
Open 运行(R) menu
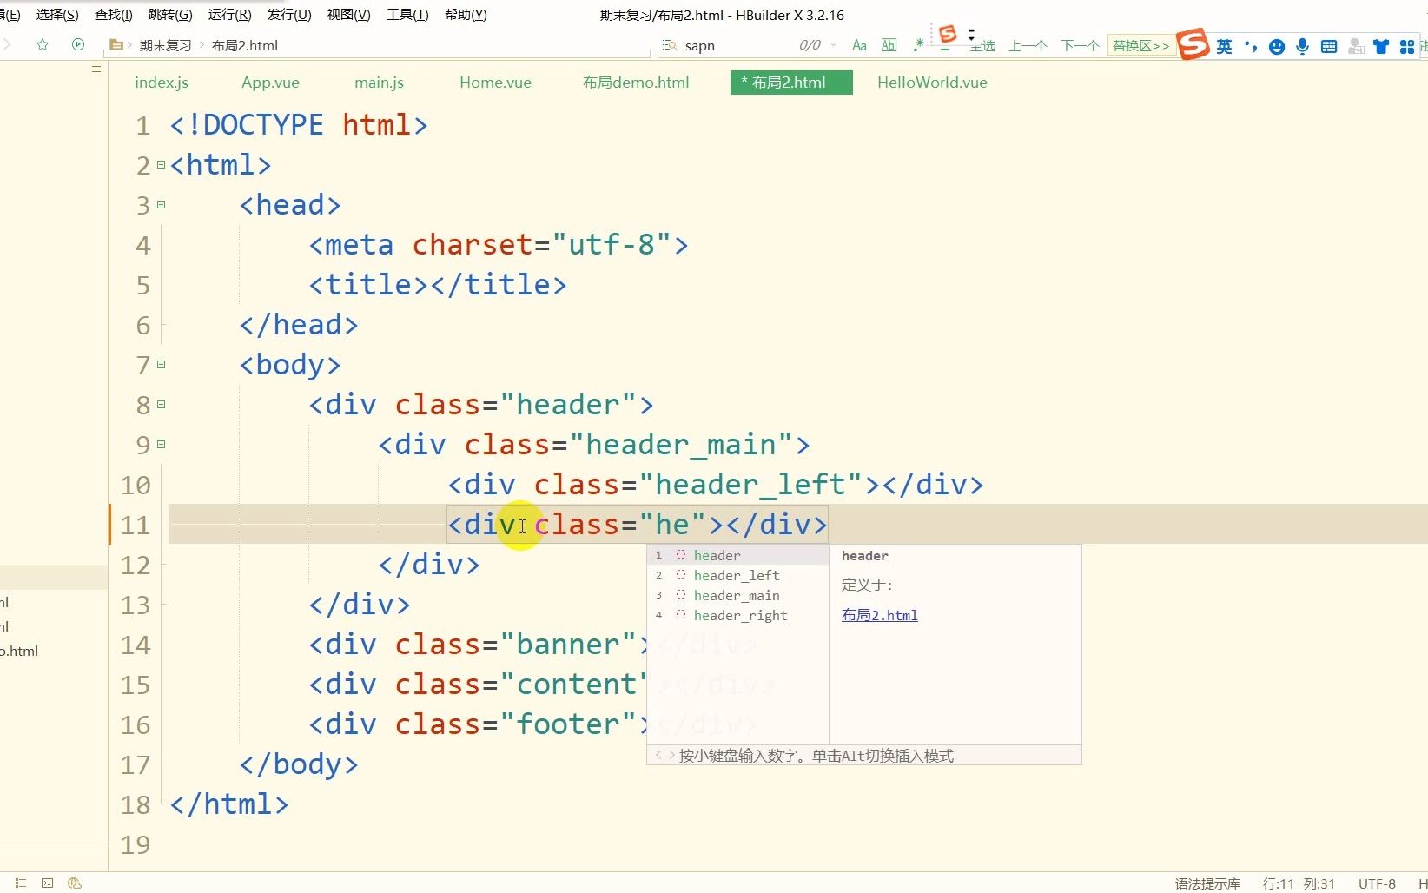230,15
